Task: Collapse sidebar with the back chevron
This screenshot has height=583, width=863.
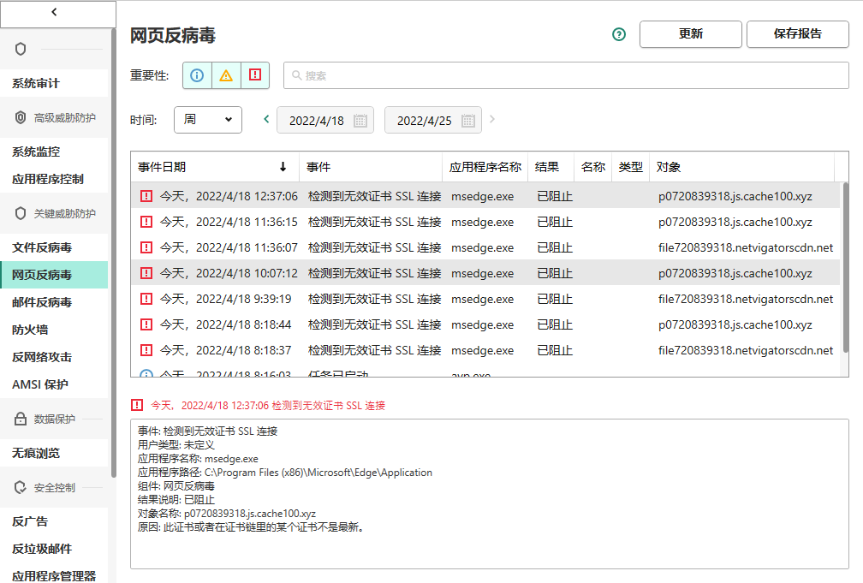Action: pyautogui.click(x=55, y=13)
